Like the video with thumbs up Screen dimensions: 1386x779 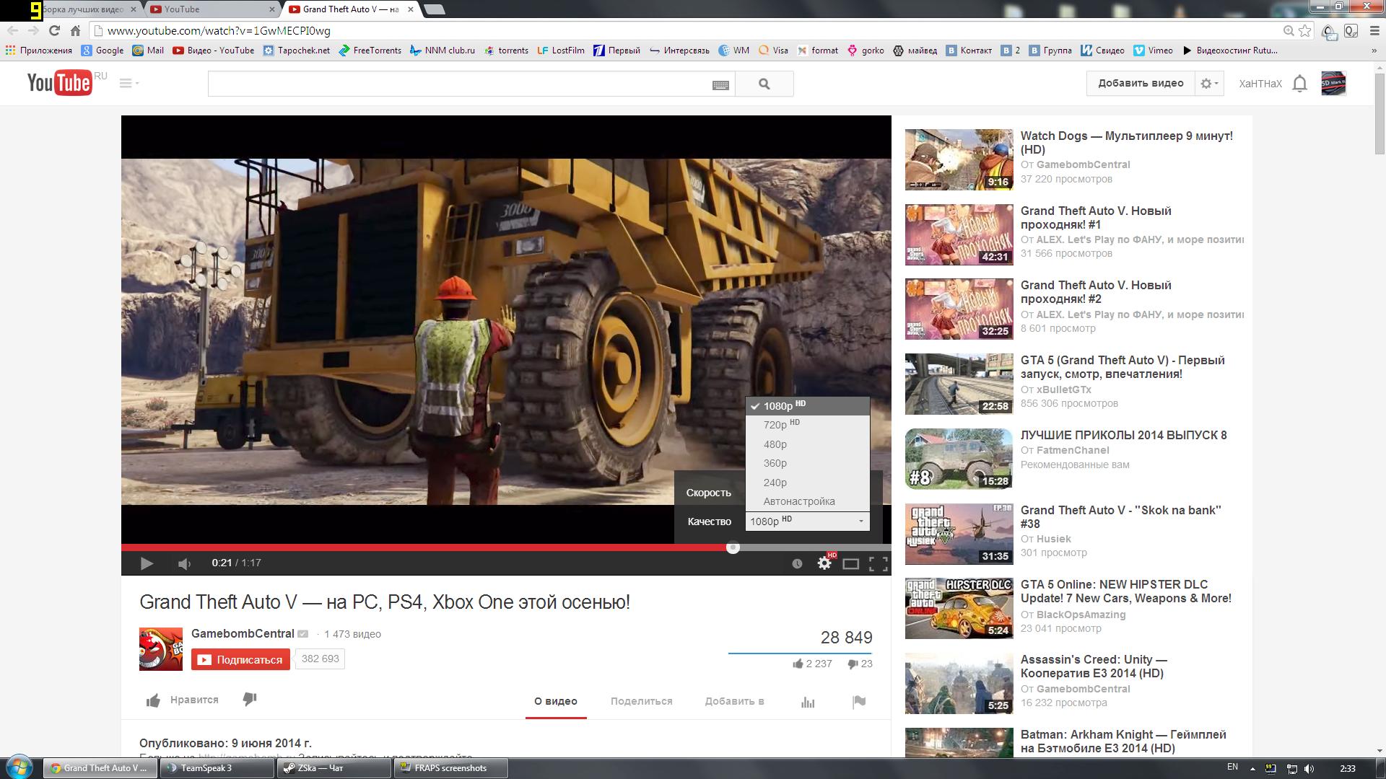click(153, 700)
